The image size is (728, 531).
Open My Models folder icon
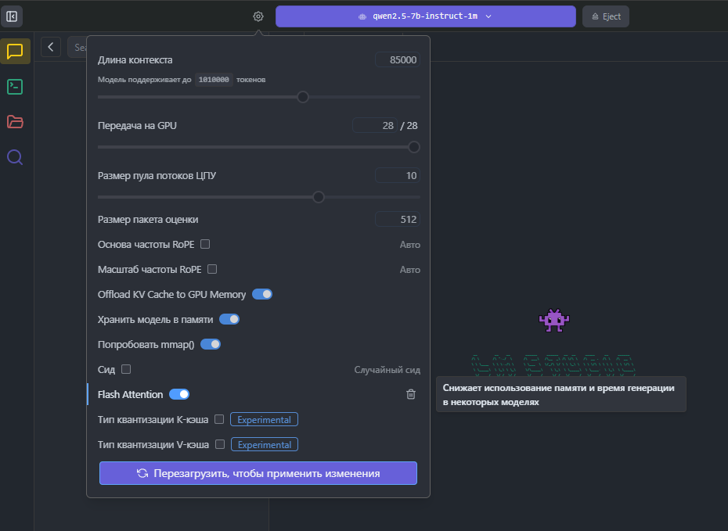[x=15, y=122]
